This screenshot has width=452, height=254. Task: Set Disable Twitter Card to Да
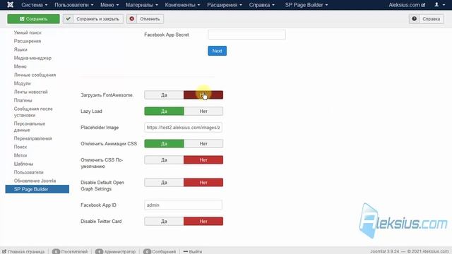coord(164,221)
